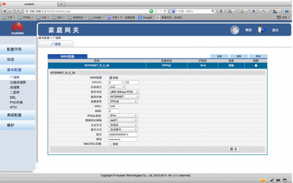Open the 状态 sidebar menu

[x=18, y=60]
